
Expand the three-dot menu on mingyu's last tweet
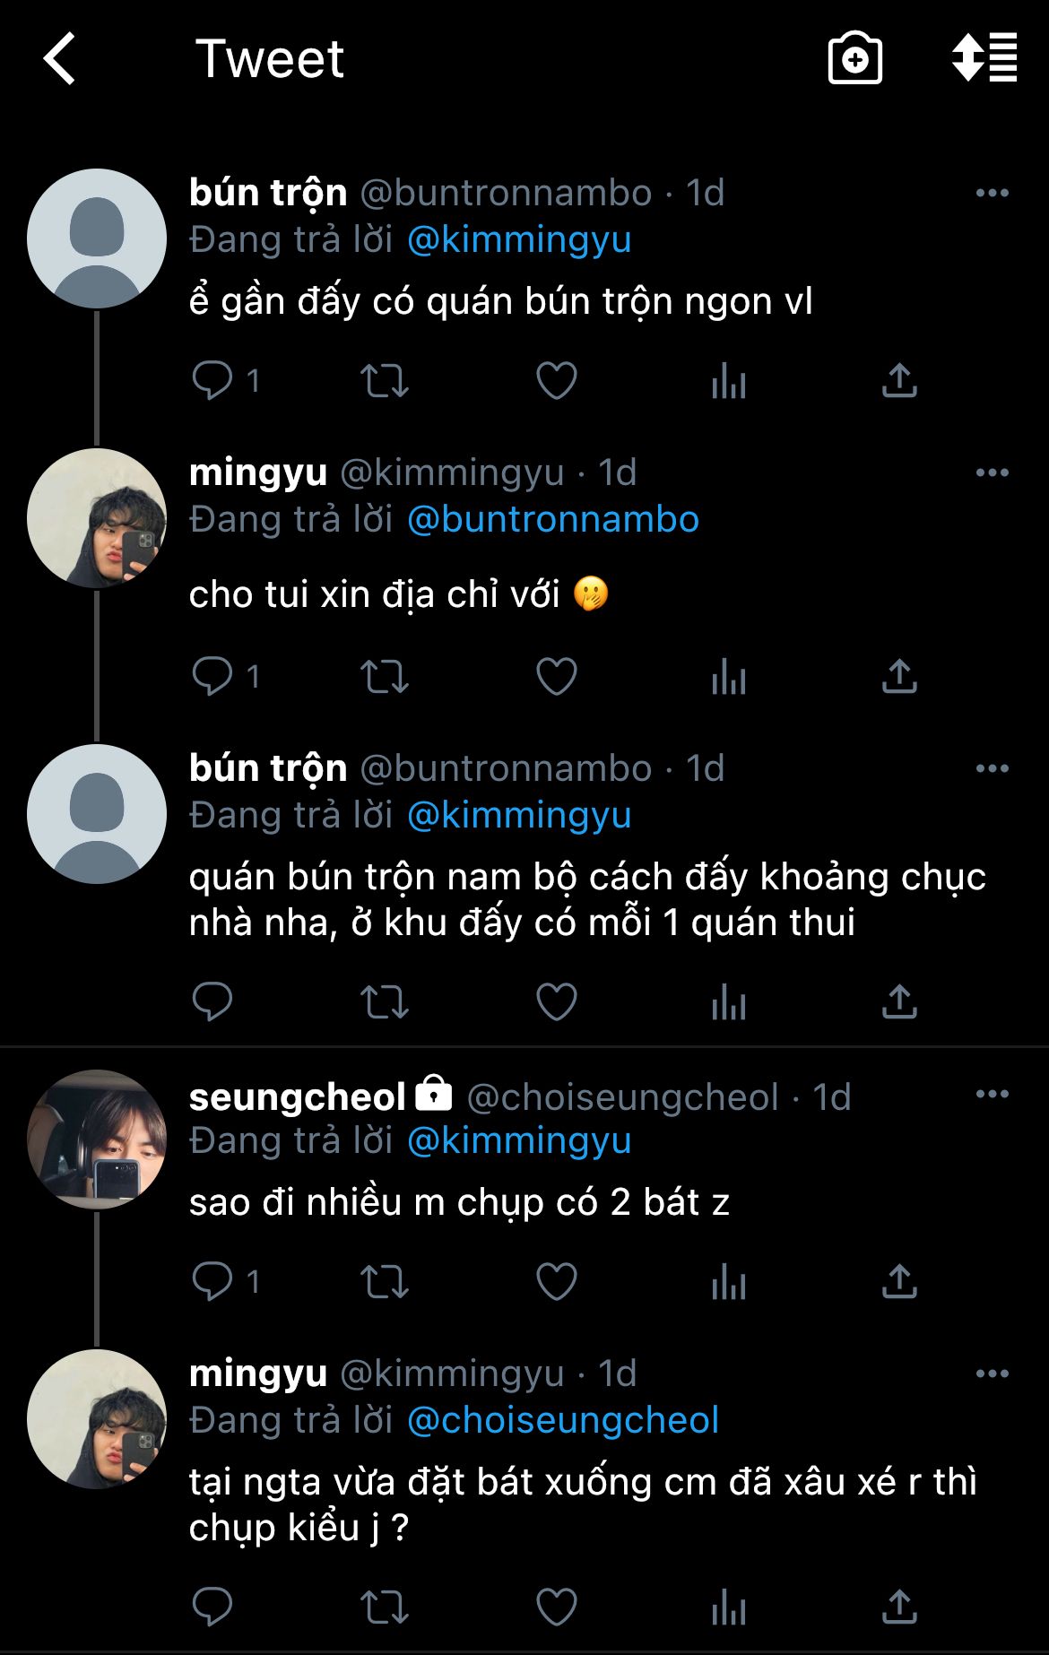coord(992,1373)
